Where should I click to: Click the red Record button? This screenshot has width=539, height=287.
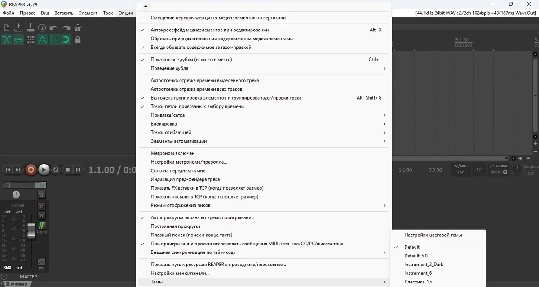point(31,170)
